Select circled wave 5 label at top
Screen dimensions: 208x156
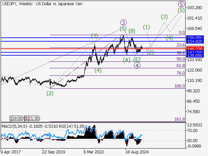pyautogui.click(x=181, y=4)
